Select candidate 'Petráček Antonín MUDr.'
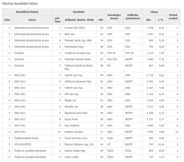Screen dimensions: 184x162 78,59
